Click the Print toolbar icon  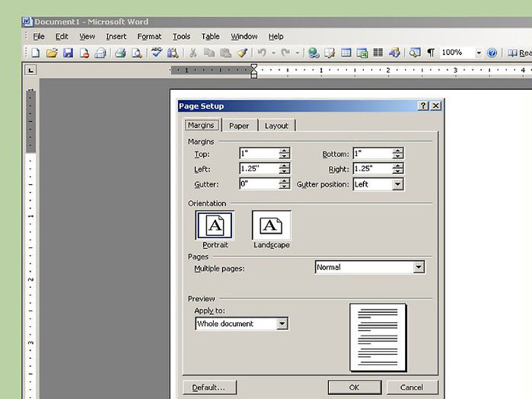(121, 53)
